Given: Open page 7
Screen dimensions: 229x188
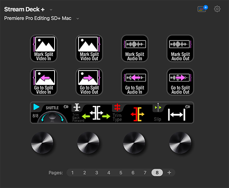Looking at the screenshot, I should [145, 173].
